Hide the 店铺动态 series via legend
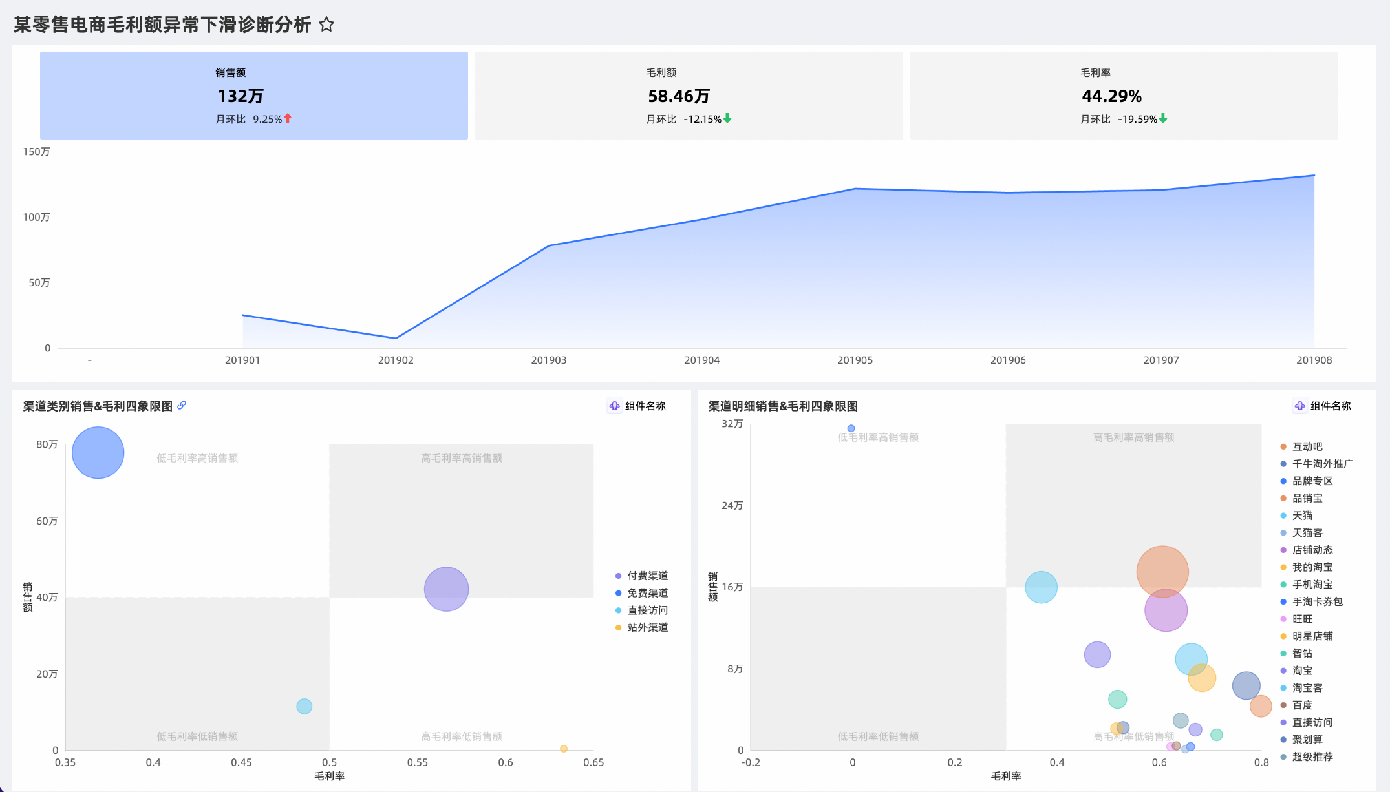The height and width of the screenshot is (792, 1390). (1307, 550)
